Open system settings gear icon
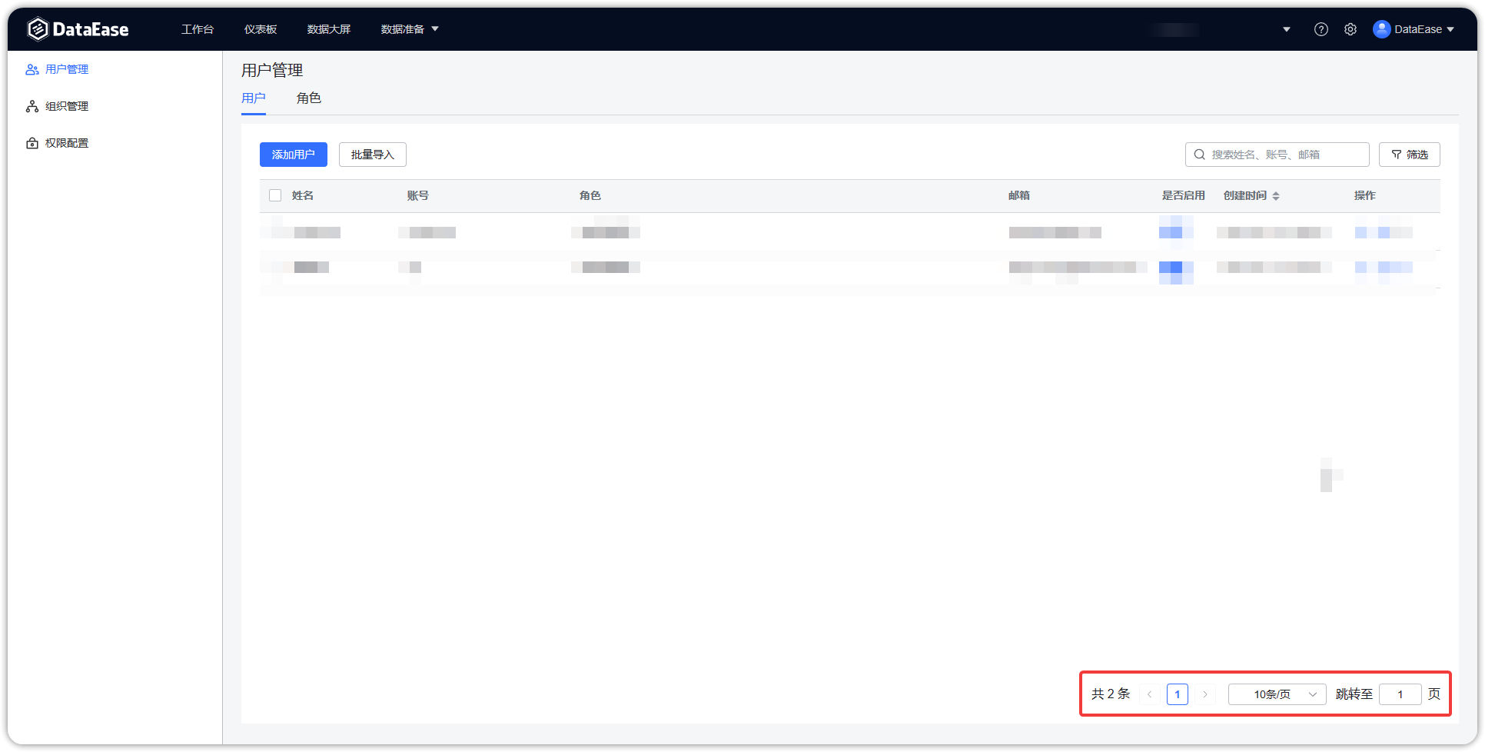 coord(1350,29)
